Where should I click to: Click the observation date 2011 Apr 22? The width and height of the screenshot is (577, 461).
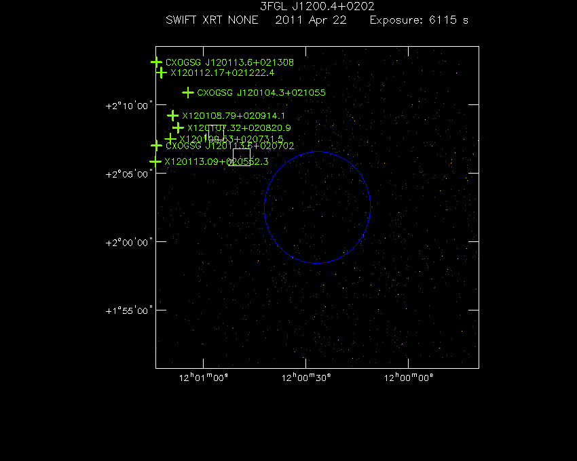pyautogui.click(x=311, y=20)
